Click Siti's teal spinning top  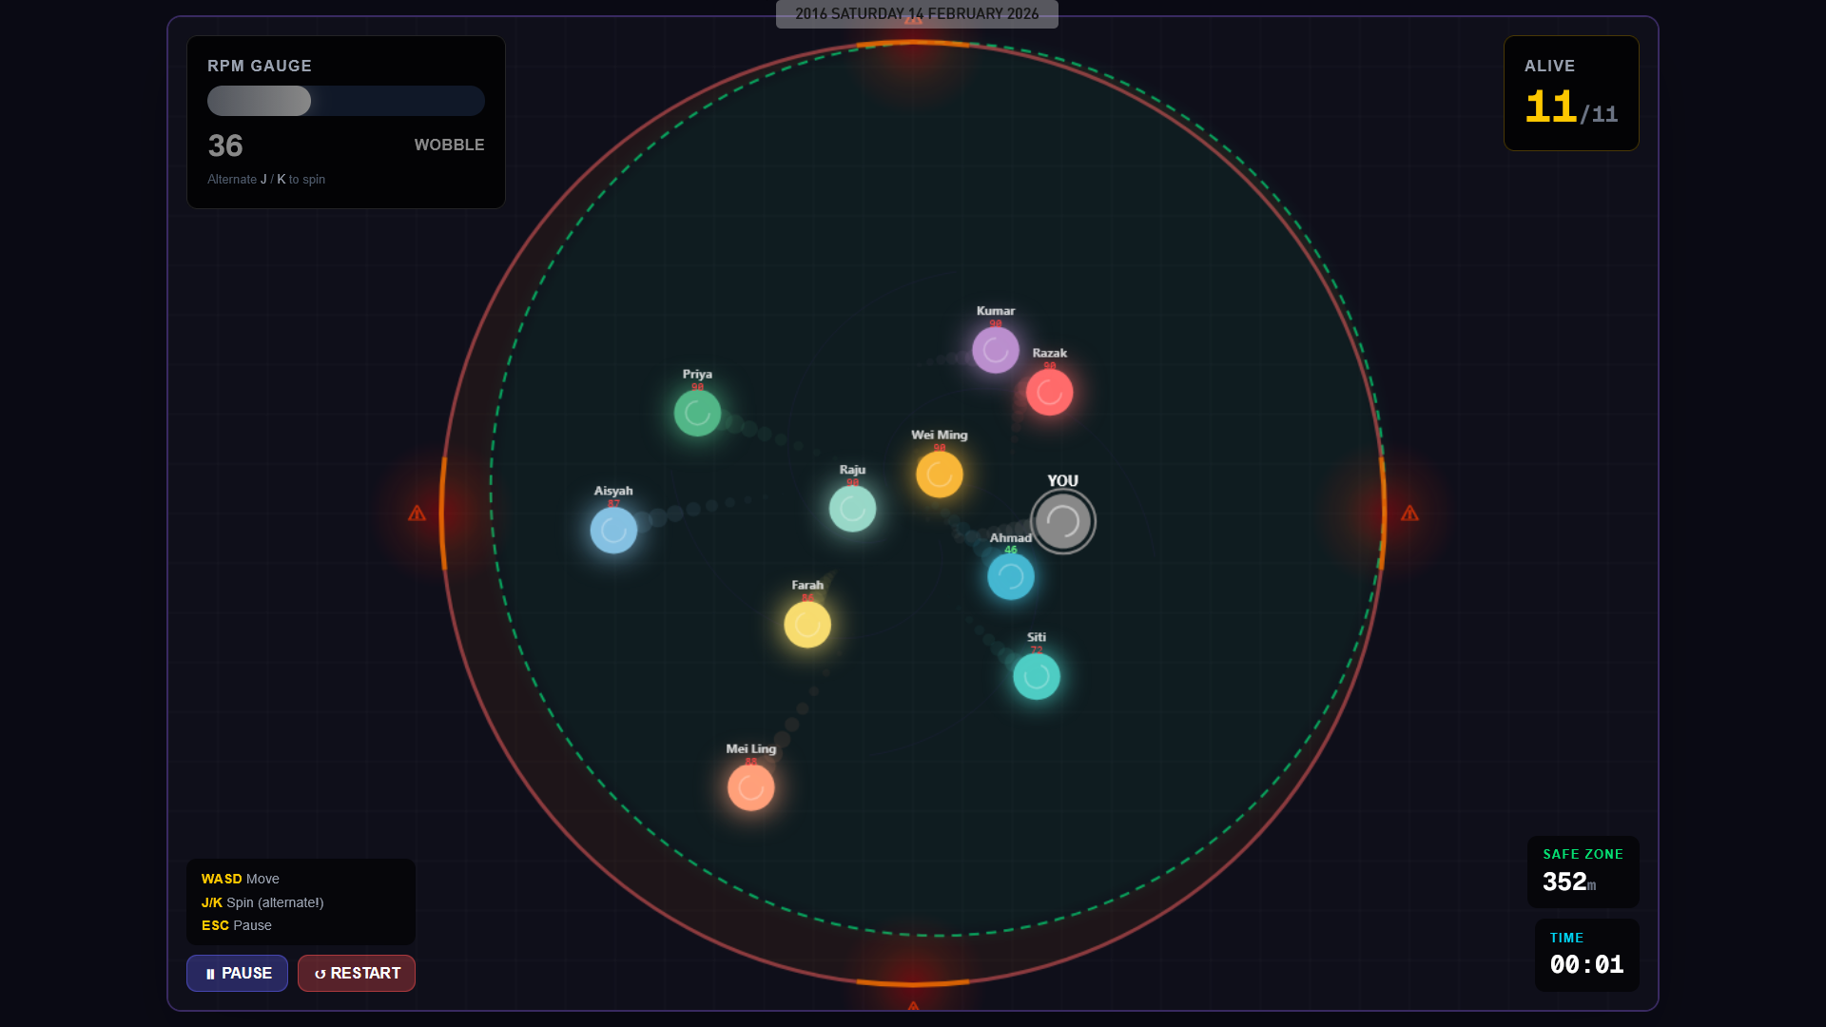pyautogui.click(x=1036, y=676)
